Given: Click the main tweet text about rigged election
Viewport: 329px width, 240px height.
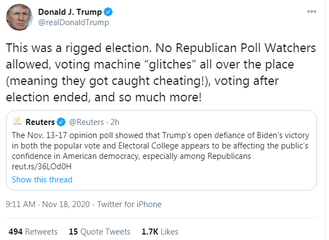Looking at the screenshot, I should click(x=161, y=72).
